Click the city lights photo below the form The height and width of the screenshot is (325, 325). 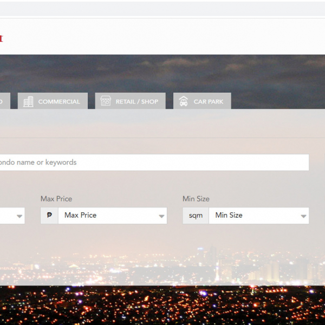click(x=162, y=305)
